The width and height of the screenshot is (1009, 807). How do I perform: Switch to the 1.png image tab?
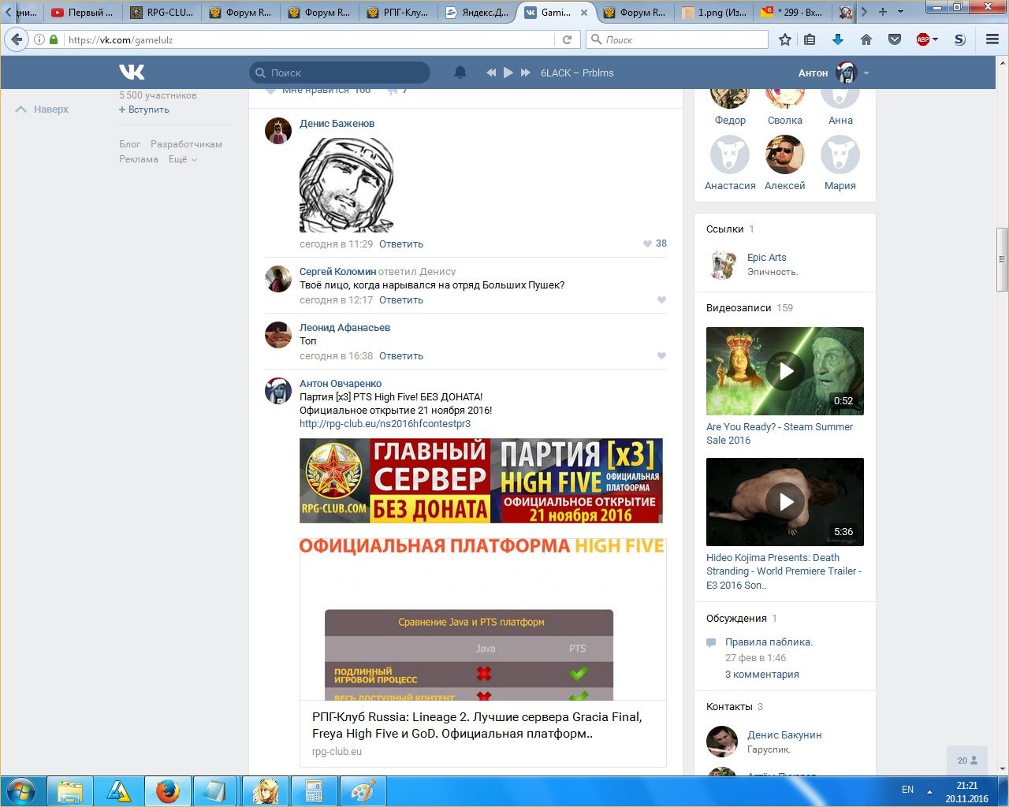click(x=713, y=12)
